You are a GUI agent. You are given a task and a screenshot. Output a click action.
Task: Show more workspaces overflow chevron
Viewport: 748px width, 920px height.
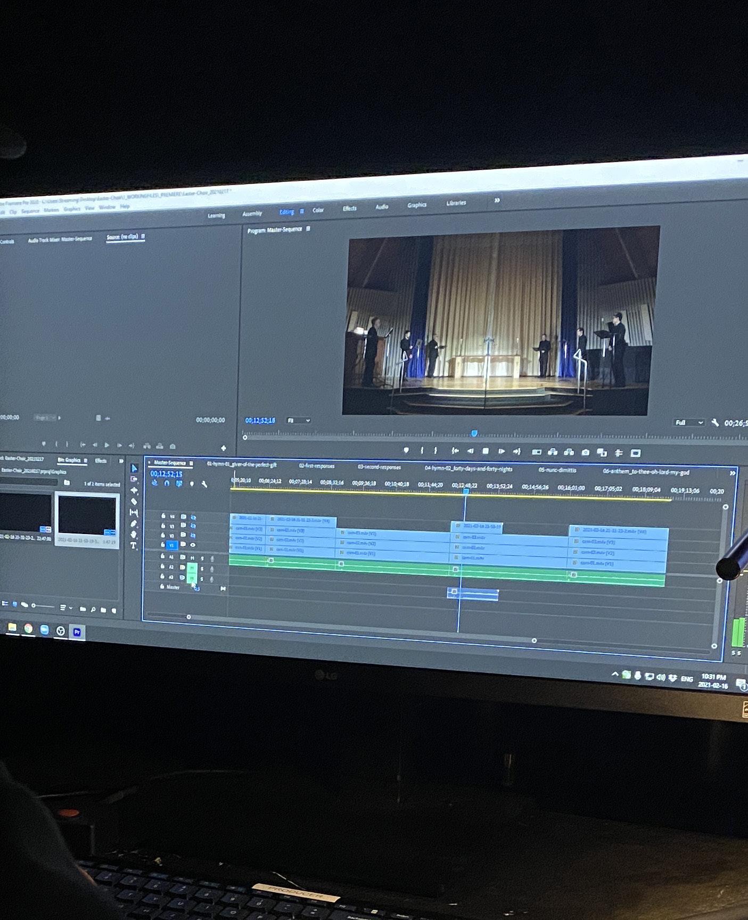(x=497, y=201)
